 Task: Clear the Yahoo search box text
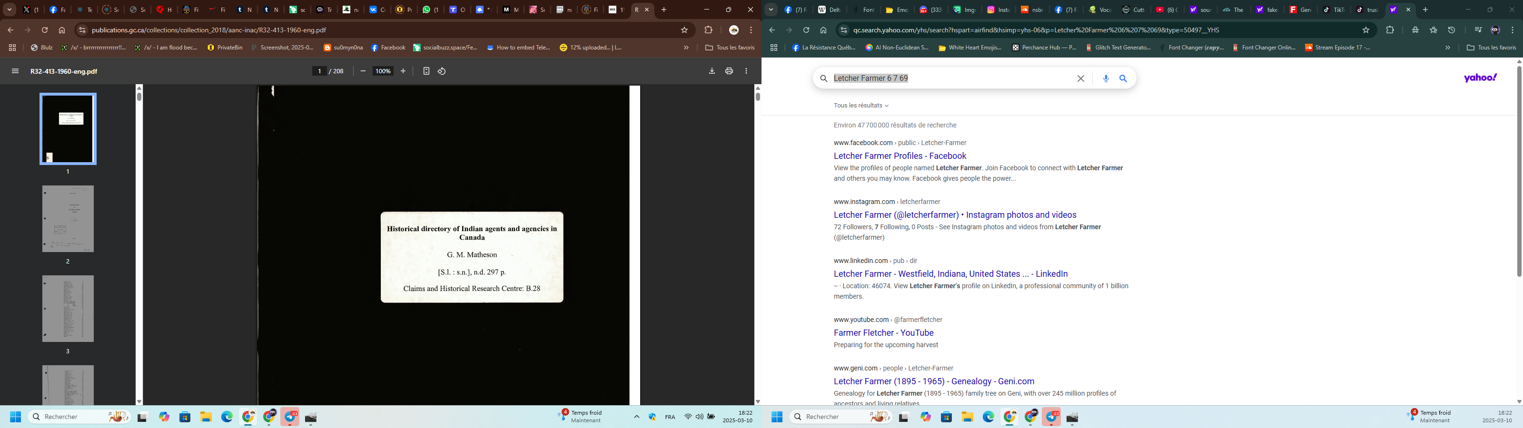click(x=1080, y=78)
